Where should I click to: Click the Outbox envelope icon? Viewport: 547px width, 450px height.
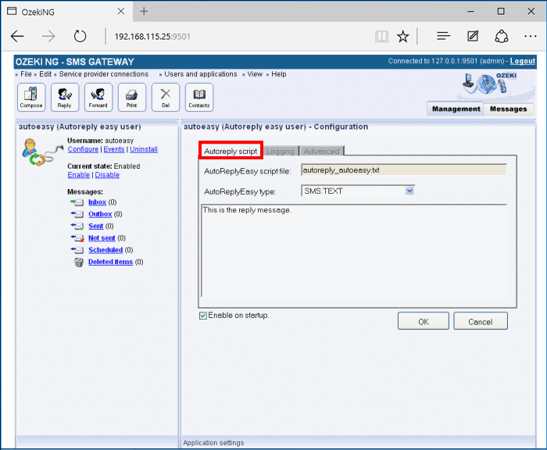[x=77, y=214]
